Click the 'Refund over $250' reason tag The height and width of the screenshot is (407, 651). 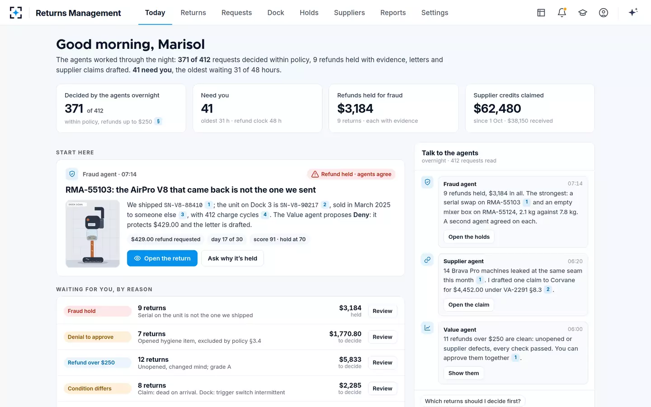(98, 363)
